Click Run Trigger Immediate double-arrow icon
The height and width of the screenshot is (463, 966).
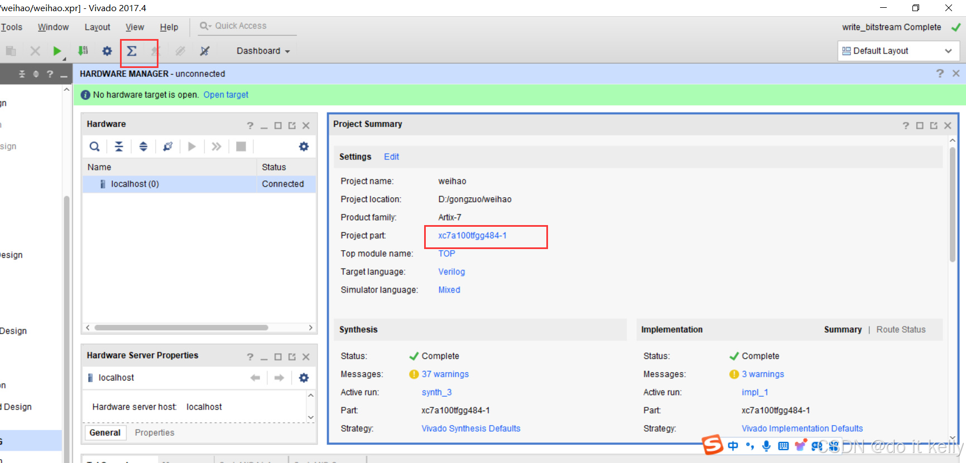coord(217,147)
